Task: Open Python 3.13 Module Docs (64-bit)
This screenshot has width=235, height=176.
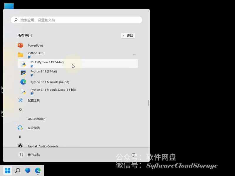Action: (x=53, y=90)
